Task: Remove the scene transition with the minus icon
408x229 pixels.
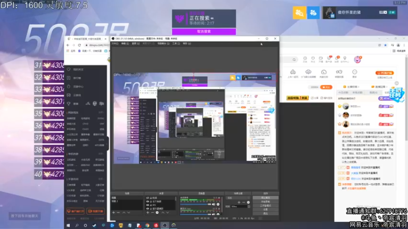Action: 244,202
